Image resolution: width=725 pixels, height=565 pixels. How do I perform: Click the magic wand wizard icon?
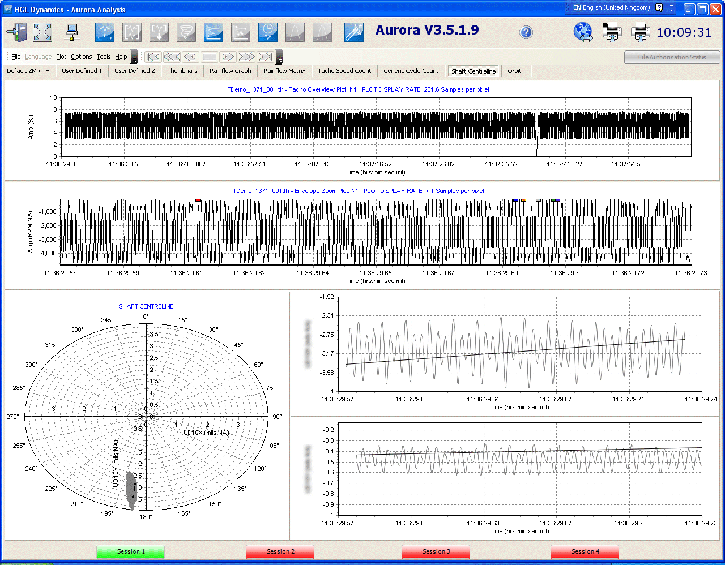coord(353,32)
